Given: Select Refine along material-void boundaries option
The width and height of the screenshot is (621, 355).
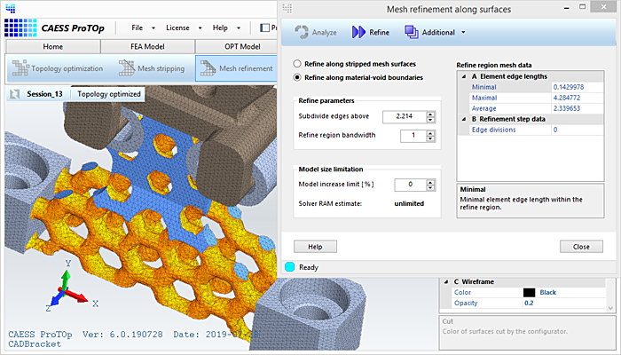Looking at the screenshot, I should pyautogui.click(x=297, y=77).
